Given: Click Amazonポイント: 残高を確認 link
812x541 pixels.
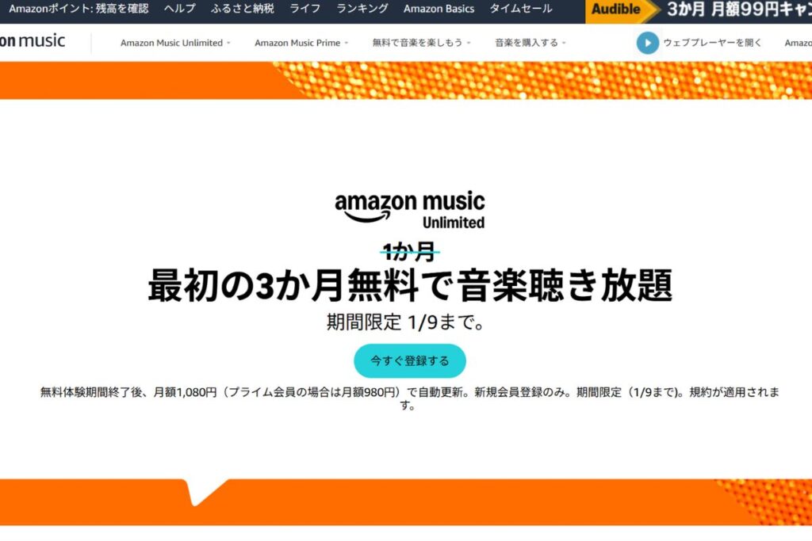Looking at the screenshot, I should pos(79,8).
